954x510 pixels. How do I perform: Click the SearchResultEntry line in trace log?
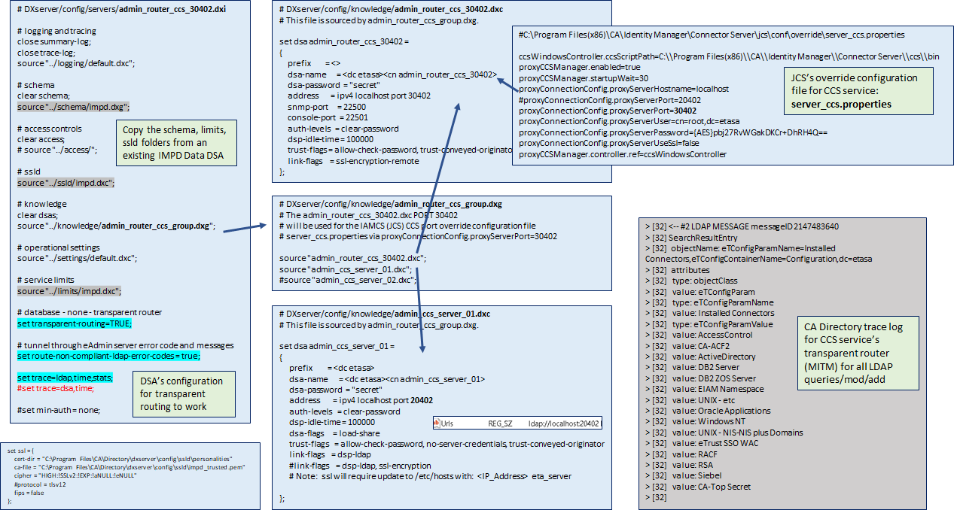coord(685,237)
